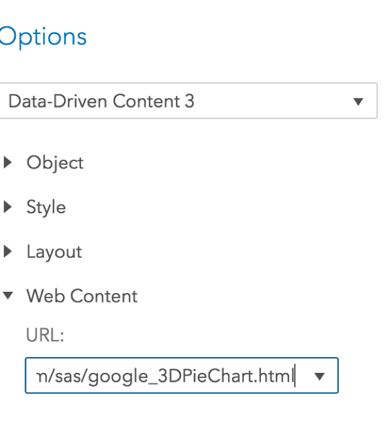Expand the Style section triangle
The height and width of the screenshot is (437, 391).
(x=8, y=207)
